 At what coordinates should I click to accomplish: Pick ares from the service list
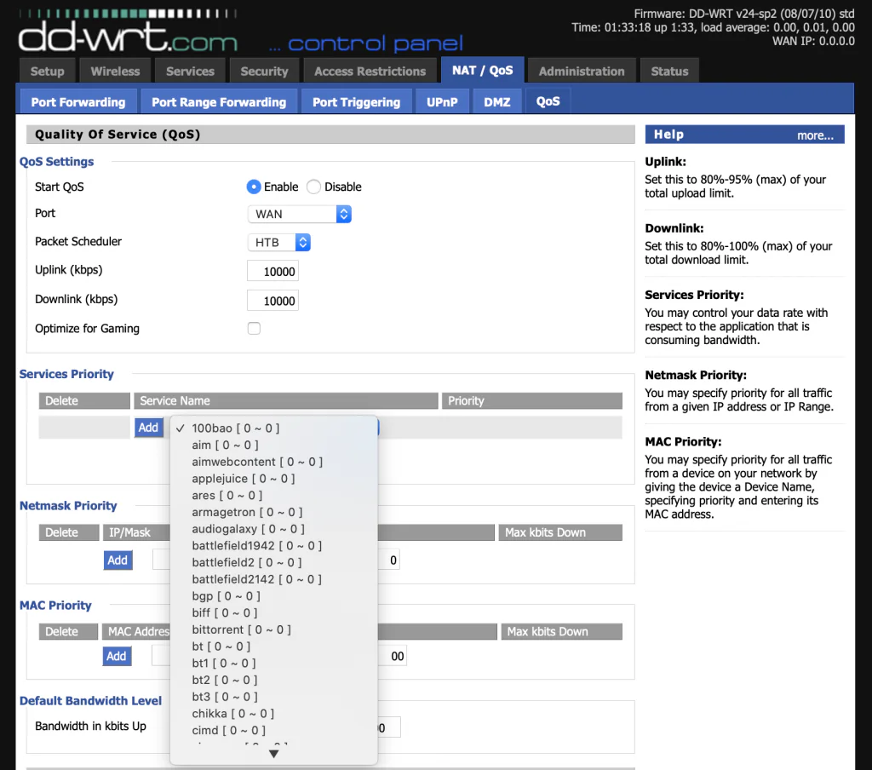[273, 495]
